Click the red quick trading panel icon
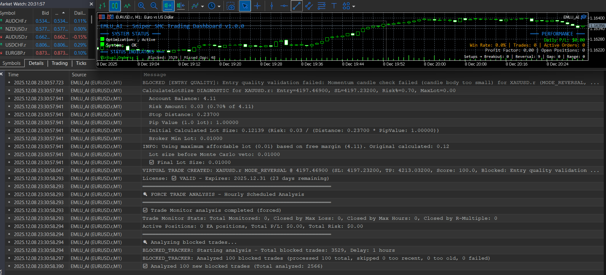This screenshot has width=606, height=275. 102,17
